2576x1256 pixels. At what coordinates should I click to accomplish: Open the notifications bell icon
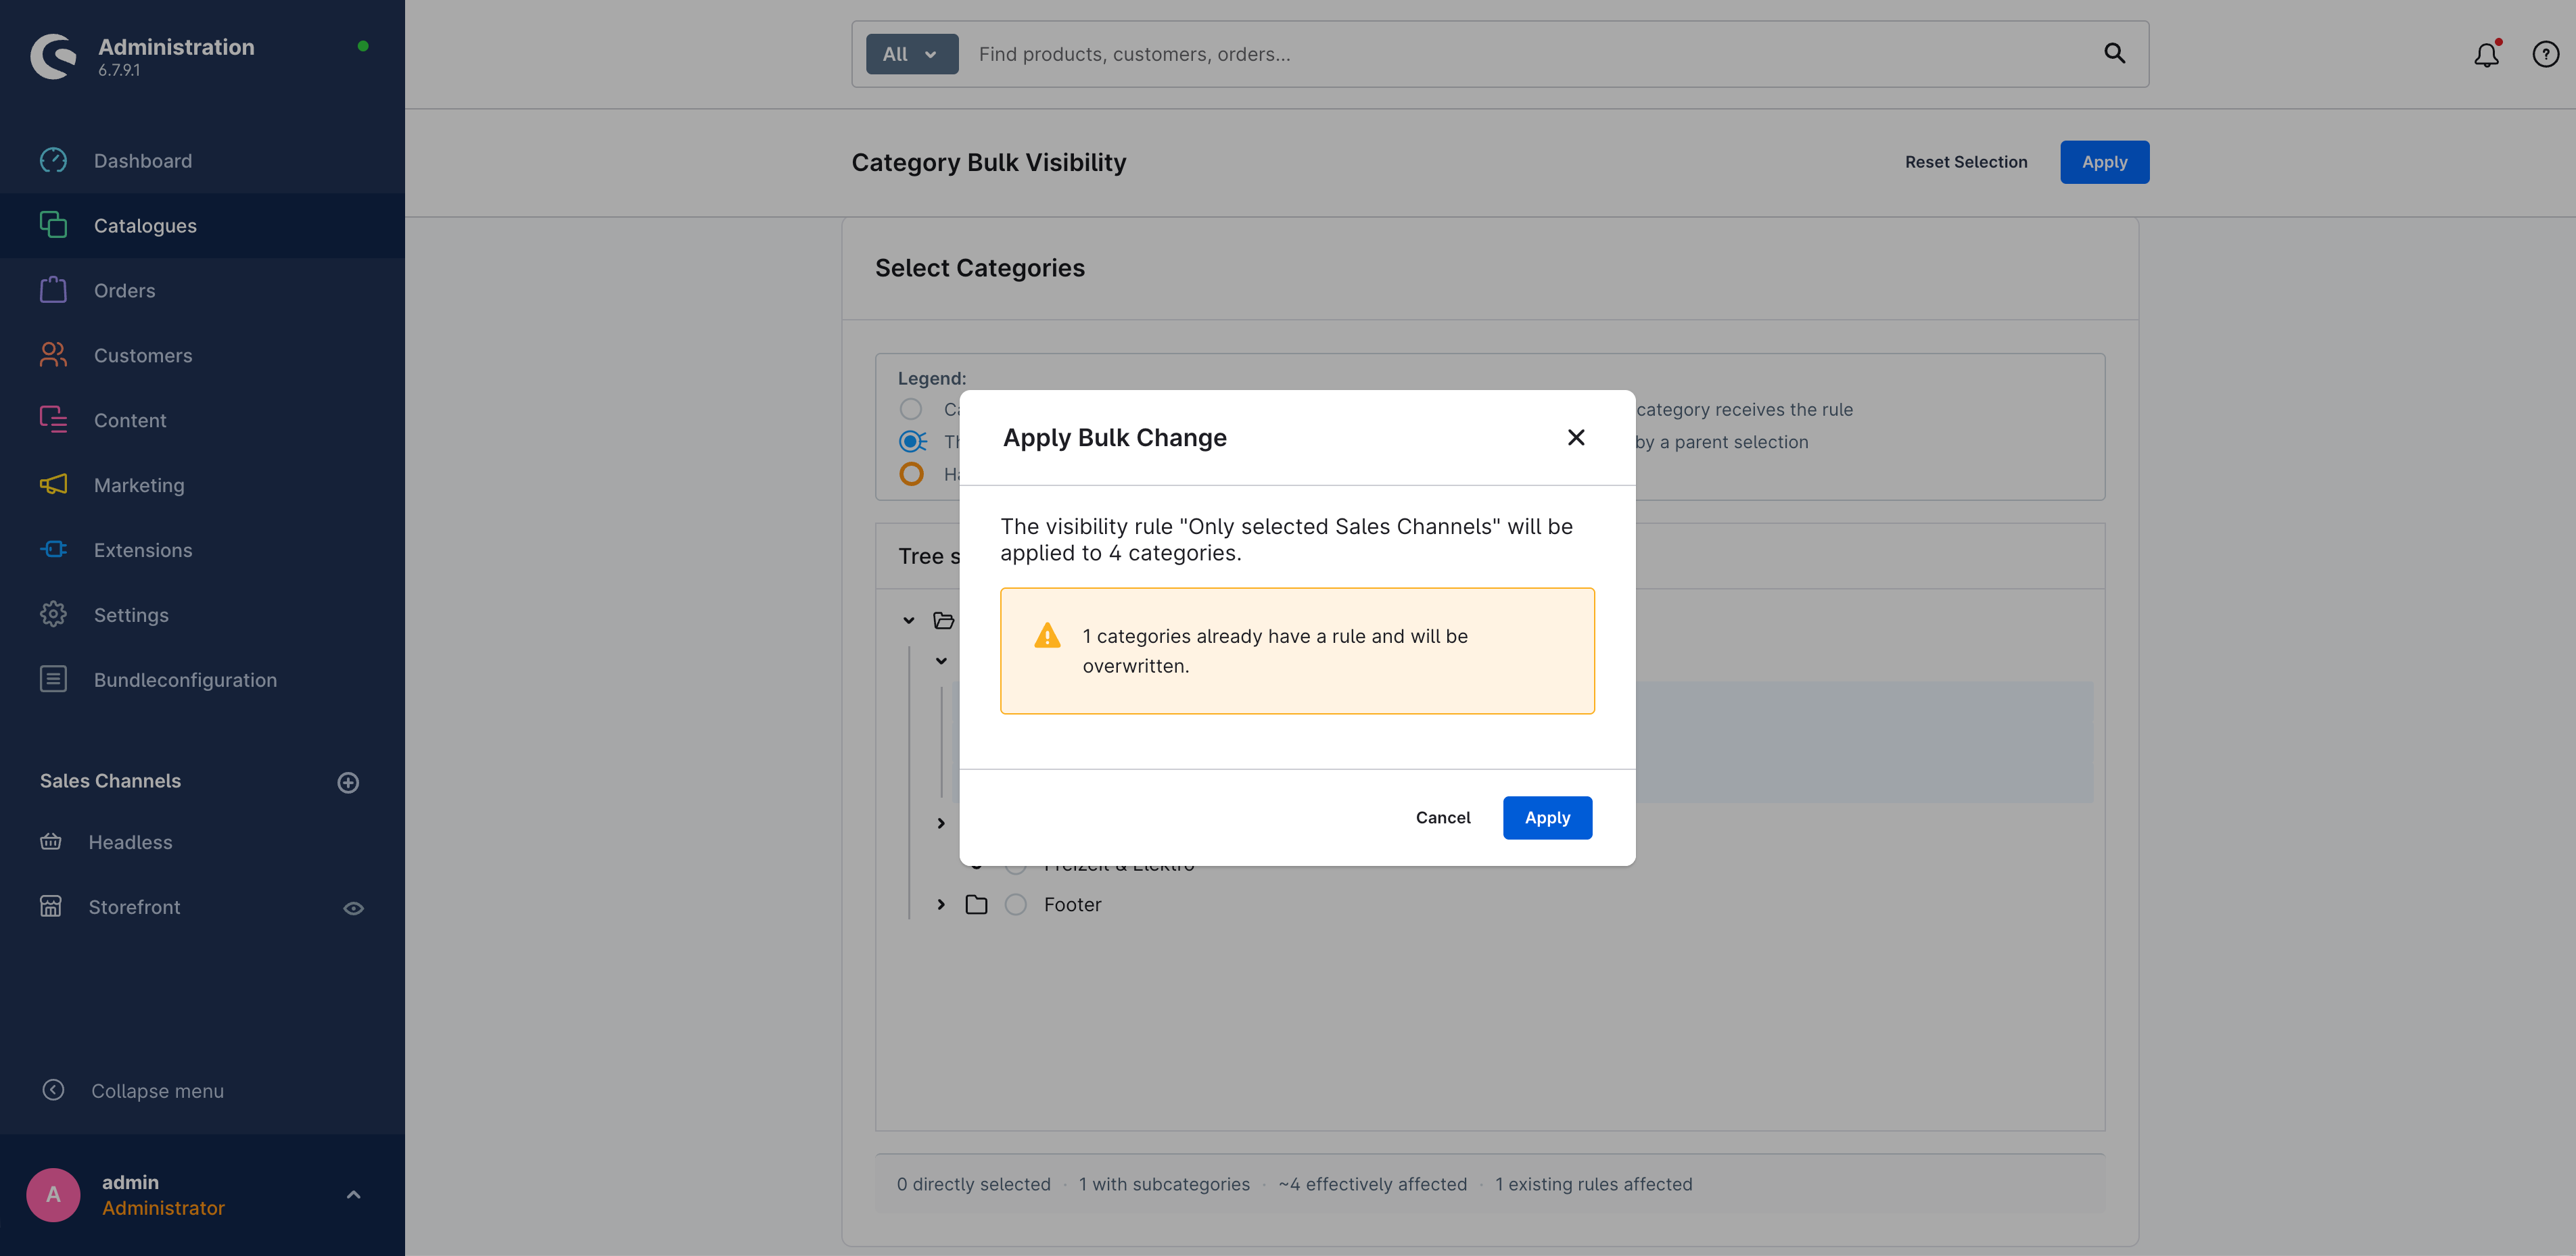pos(2486,54)
